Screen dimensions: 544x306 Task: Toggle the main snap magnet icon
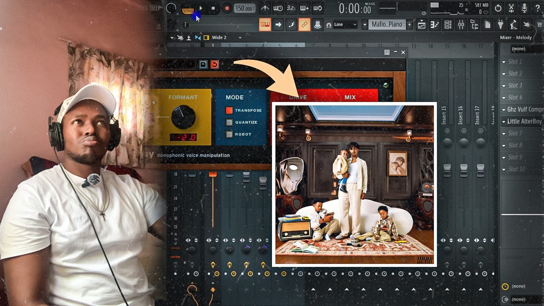pos(329,25)
